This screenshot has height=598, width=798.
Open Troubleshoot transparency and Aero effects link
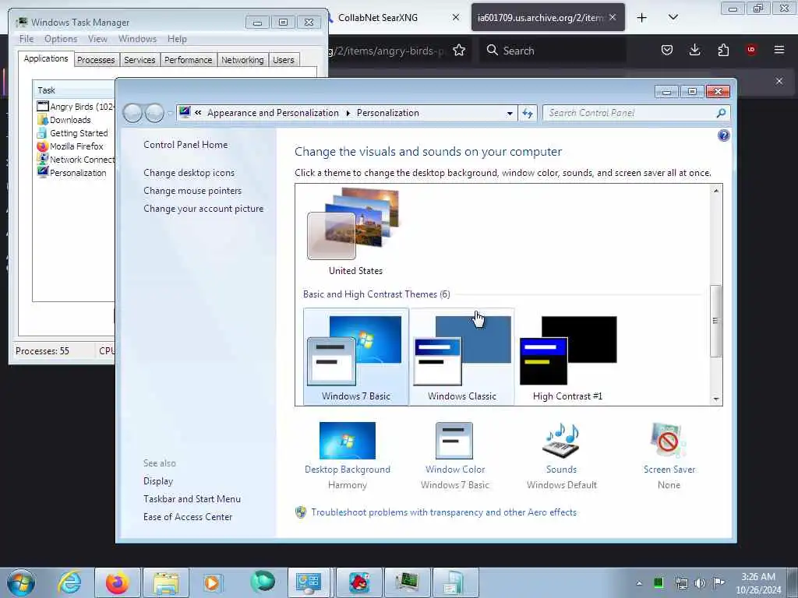click(443, 512)
